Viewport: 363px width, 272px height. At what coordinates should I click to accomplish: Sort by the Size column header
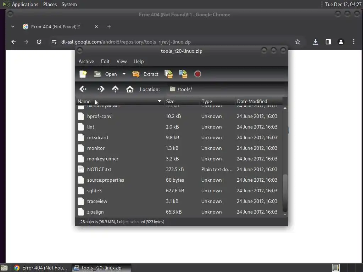point(182,101)
